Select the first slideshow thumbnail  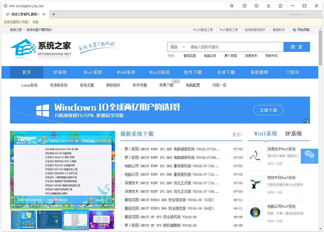click(x=23, y=220)
